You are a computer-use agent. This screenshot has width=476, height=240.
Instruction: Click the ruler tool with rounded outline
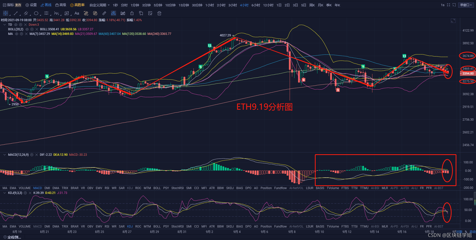pyautogui.click(x=95, y=13)
